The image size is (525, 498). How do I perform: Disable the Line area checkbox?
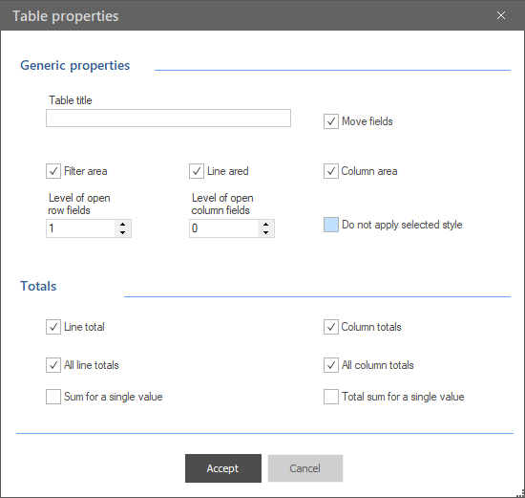[197, 171]
